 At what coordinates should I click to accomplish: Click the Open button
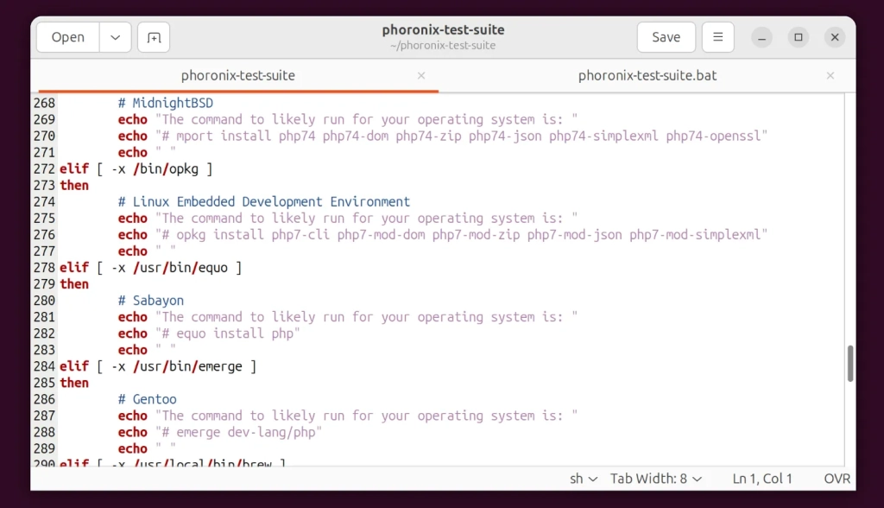coord(68,37)
